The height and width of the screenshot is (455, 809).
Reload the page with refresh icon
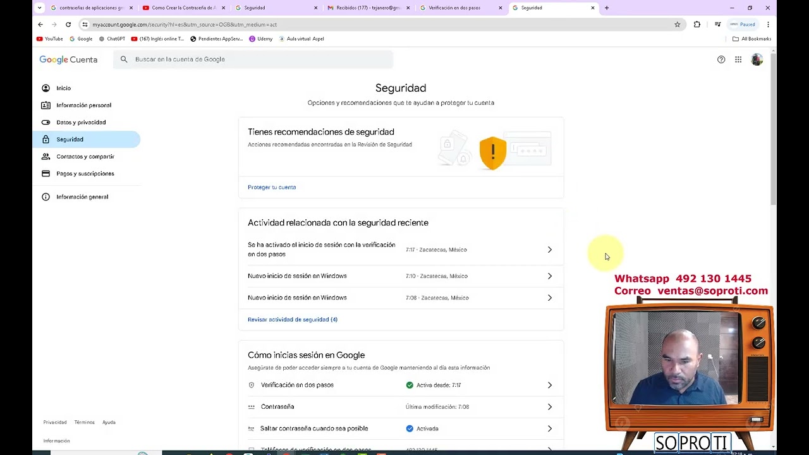68,25
